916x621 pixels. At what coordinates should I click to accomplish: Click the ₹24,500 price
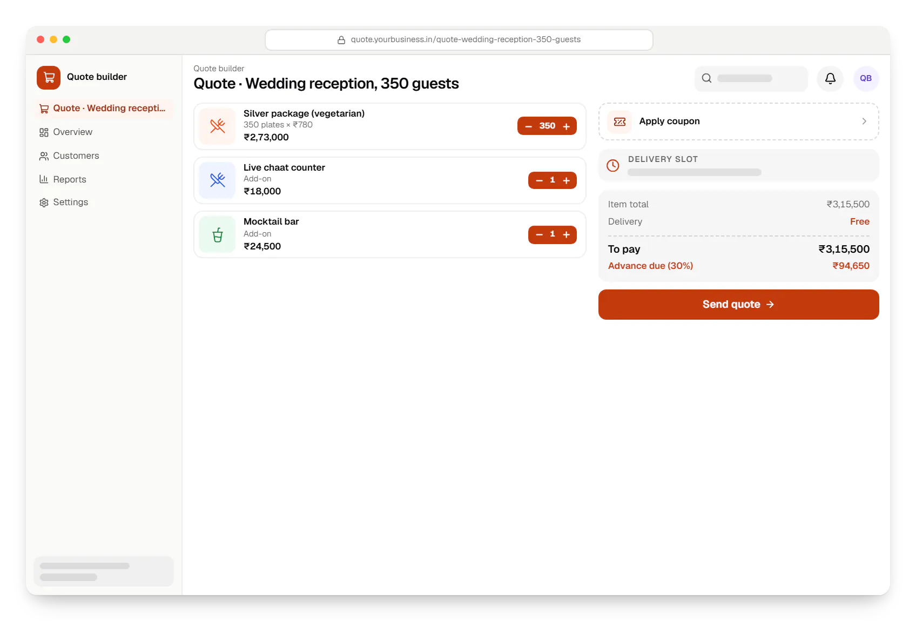click(x=262, y=246)
